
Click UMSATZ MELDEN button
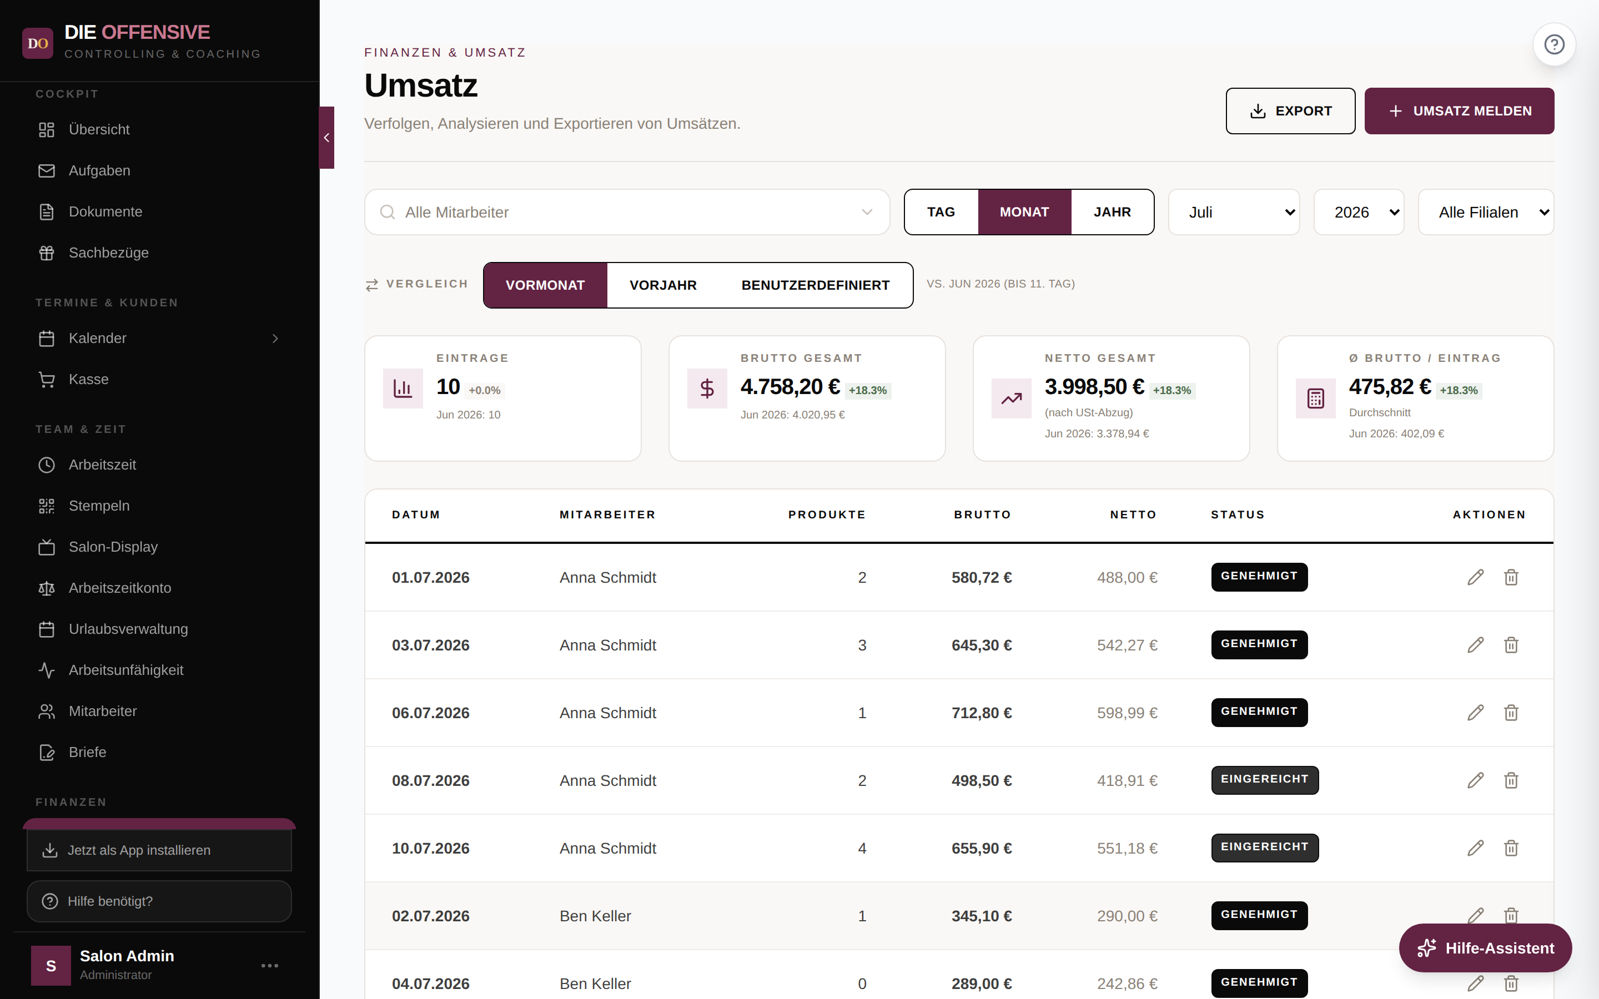click(x=1459, y=111)
